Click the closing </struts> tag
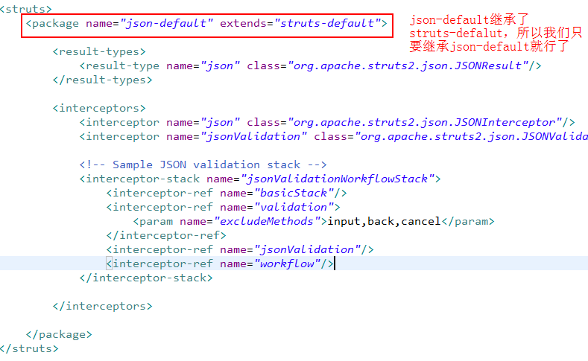This screenshot has width=588, height=361. [x=29, y=348]
